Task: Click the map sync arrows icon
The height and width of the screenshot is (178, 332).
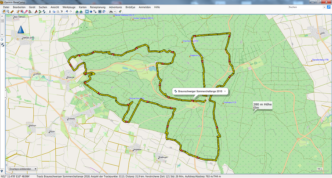Action: [104, 12]
